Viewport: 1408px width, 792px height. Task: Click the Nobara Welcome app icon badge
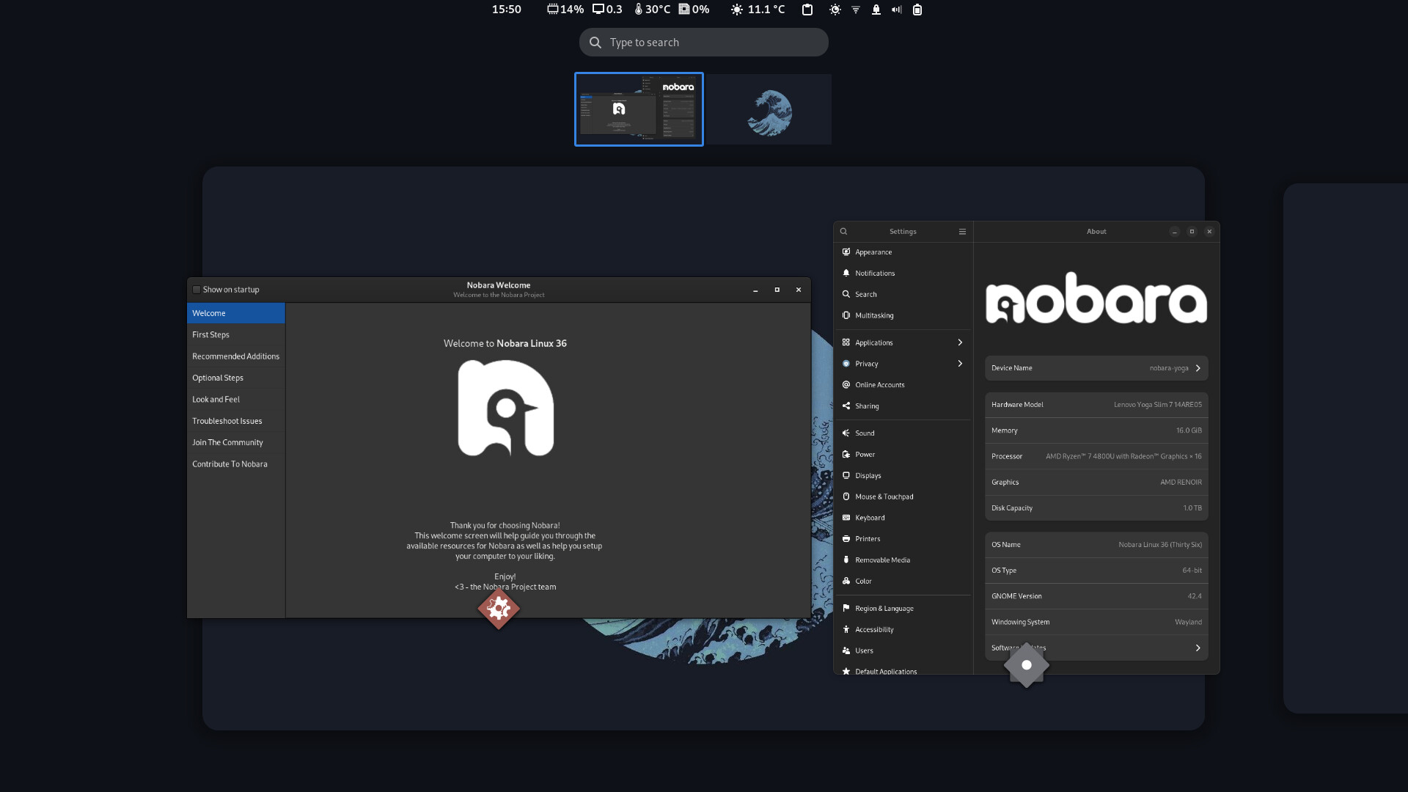tap(499, 608)
